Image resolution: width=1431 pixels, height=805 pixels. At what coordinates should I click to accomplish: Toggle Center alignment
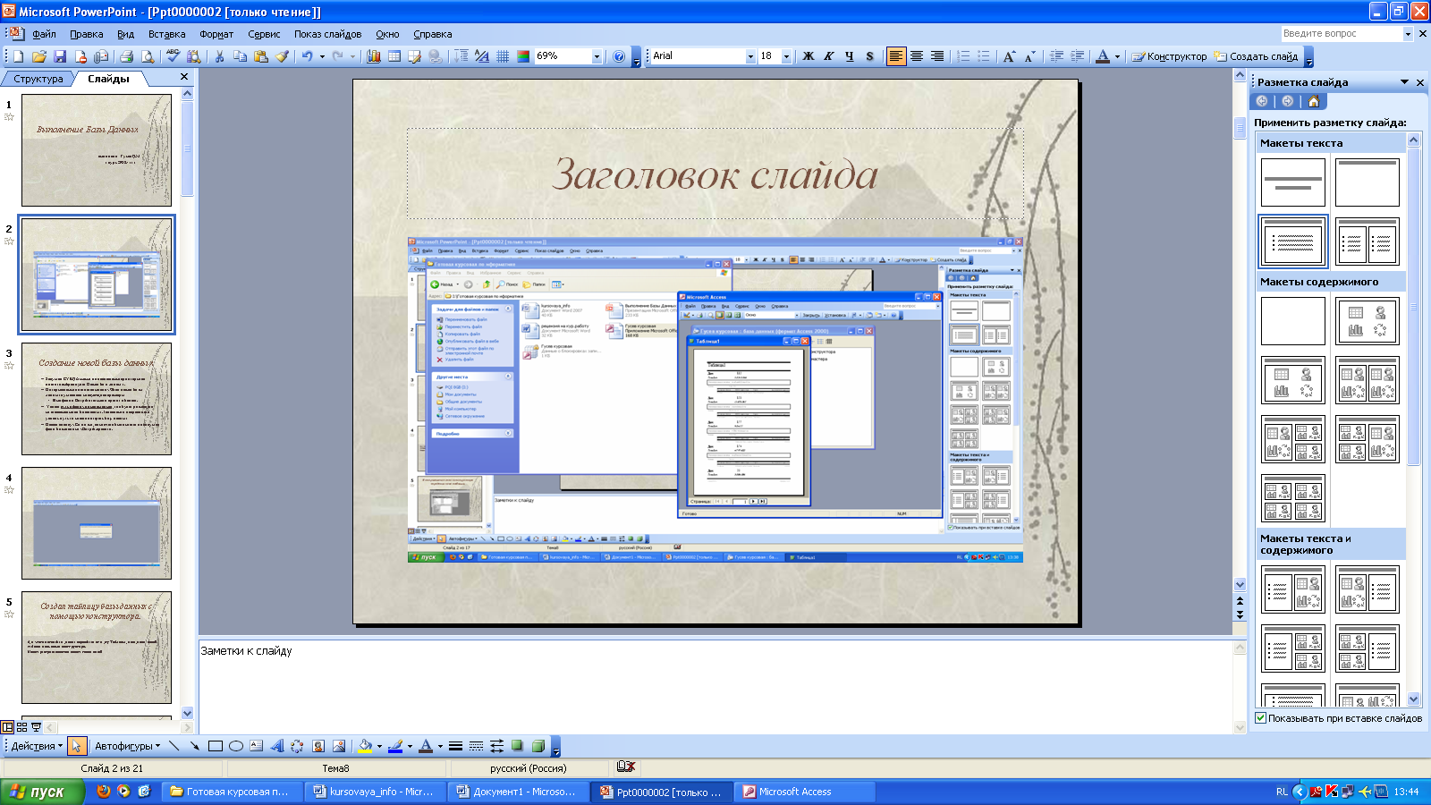[x=917, y=56]
